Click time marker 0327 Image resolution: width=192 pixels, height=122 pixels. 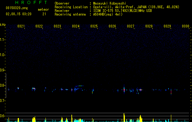point(131,26)
